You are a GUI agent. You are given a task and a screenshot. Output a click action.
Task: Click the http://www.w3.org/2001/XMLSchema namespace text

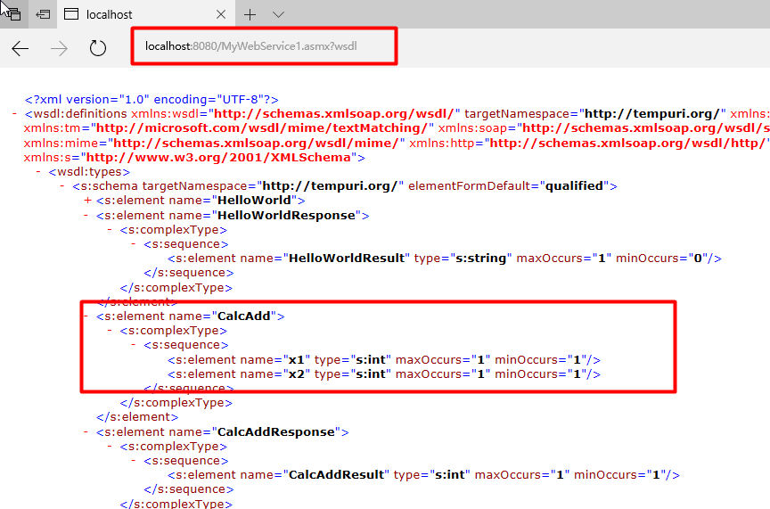click(x=218, y=158)
